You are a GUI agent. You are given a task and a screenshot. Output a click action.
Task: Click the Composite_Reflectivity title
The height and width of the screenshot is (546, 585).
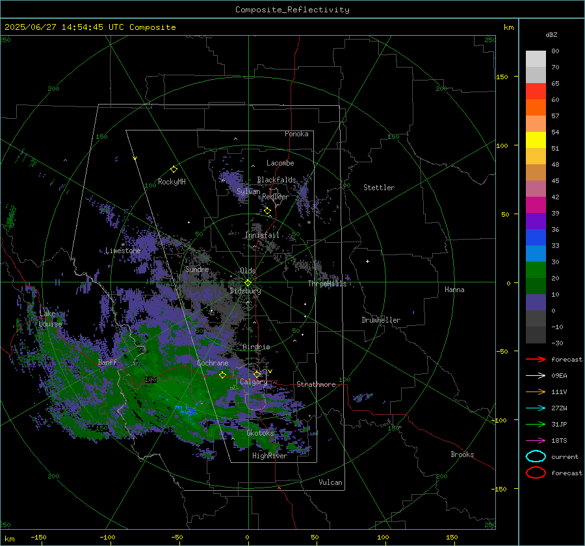pos(292,10)
